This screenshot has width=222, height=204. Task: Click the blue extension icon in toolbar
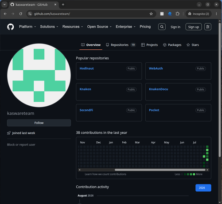[170, 14]
